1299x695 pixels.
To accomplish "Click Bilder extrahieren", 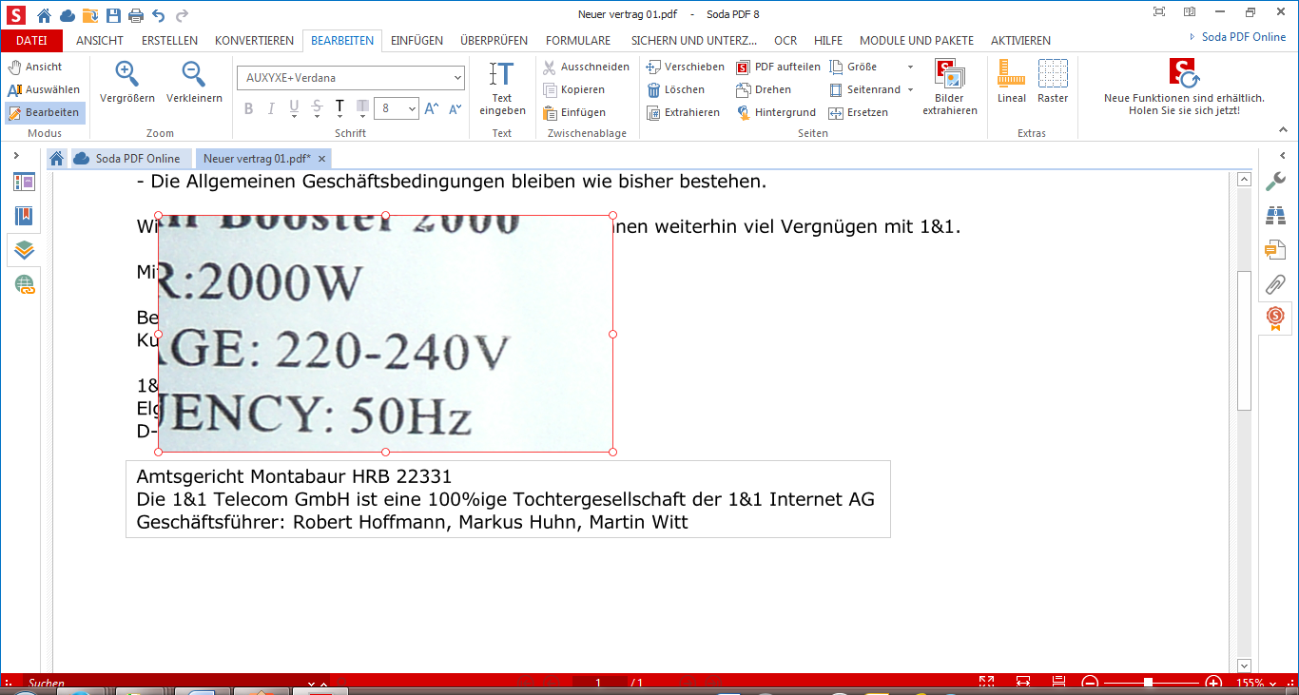I will point(949,87).
